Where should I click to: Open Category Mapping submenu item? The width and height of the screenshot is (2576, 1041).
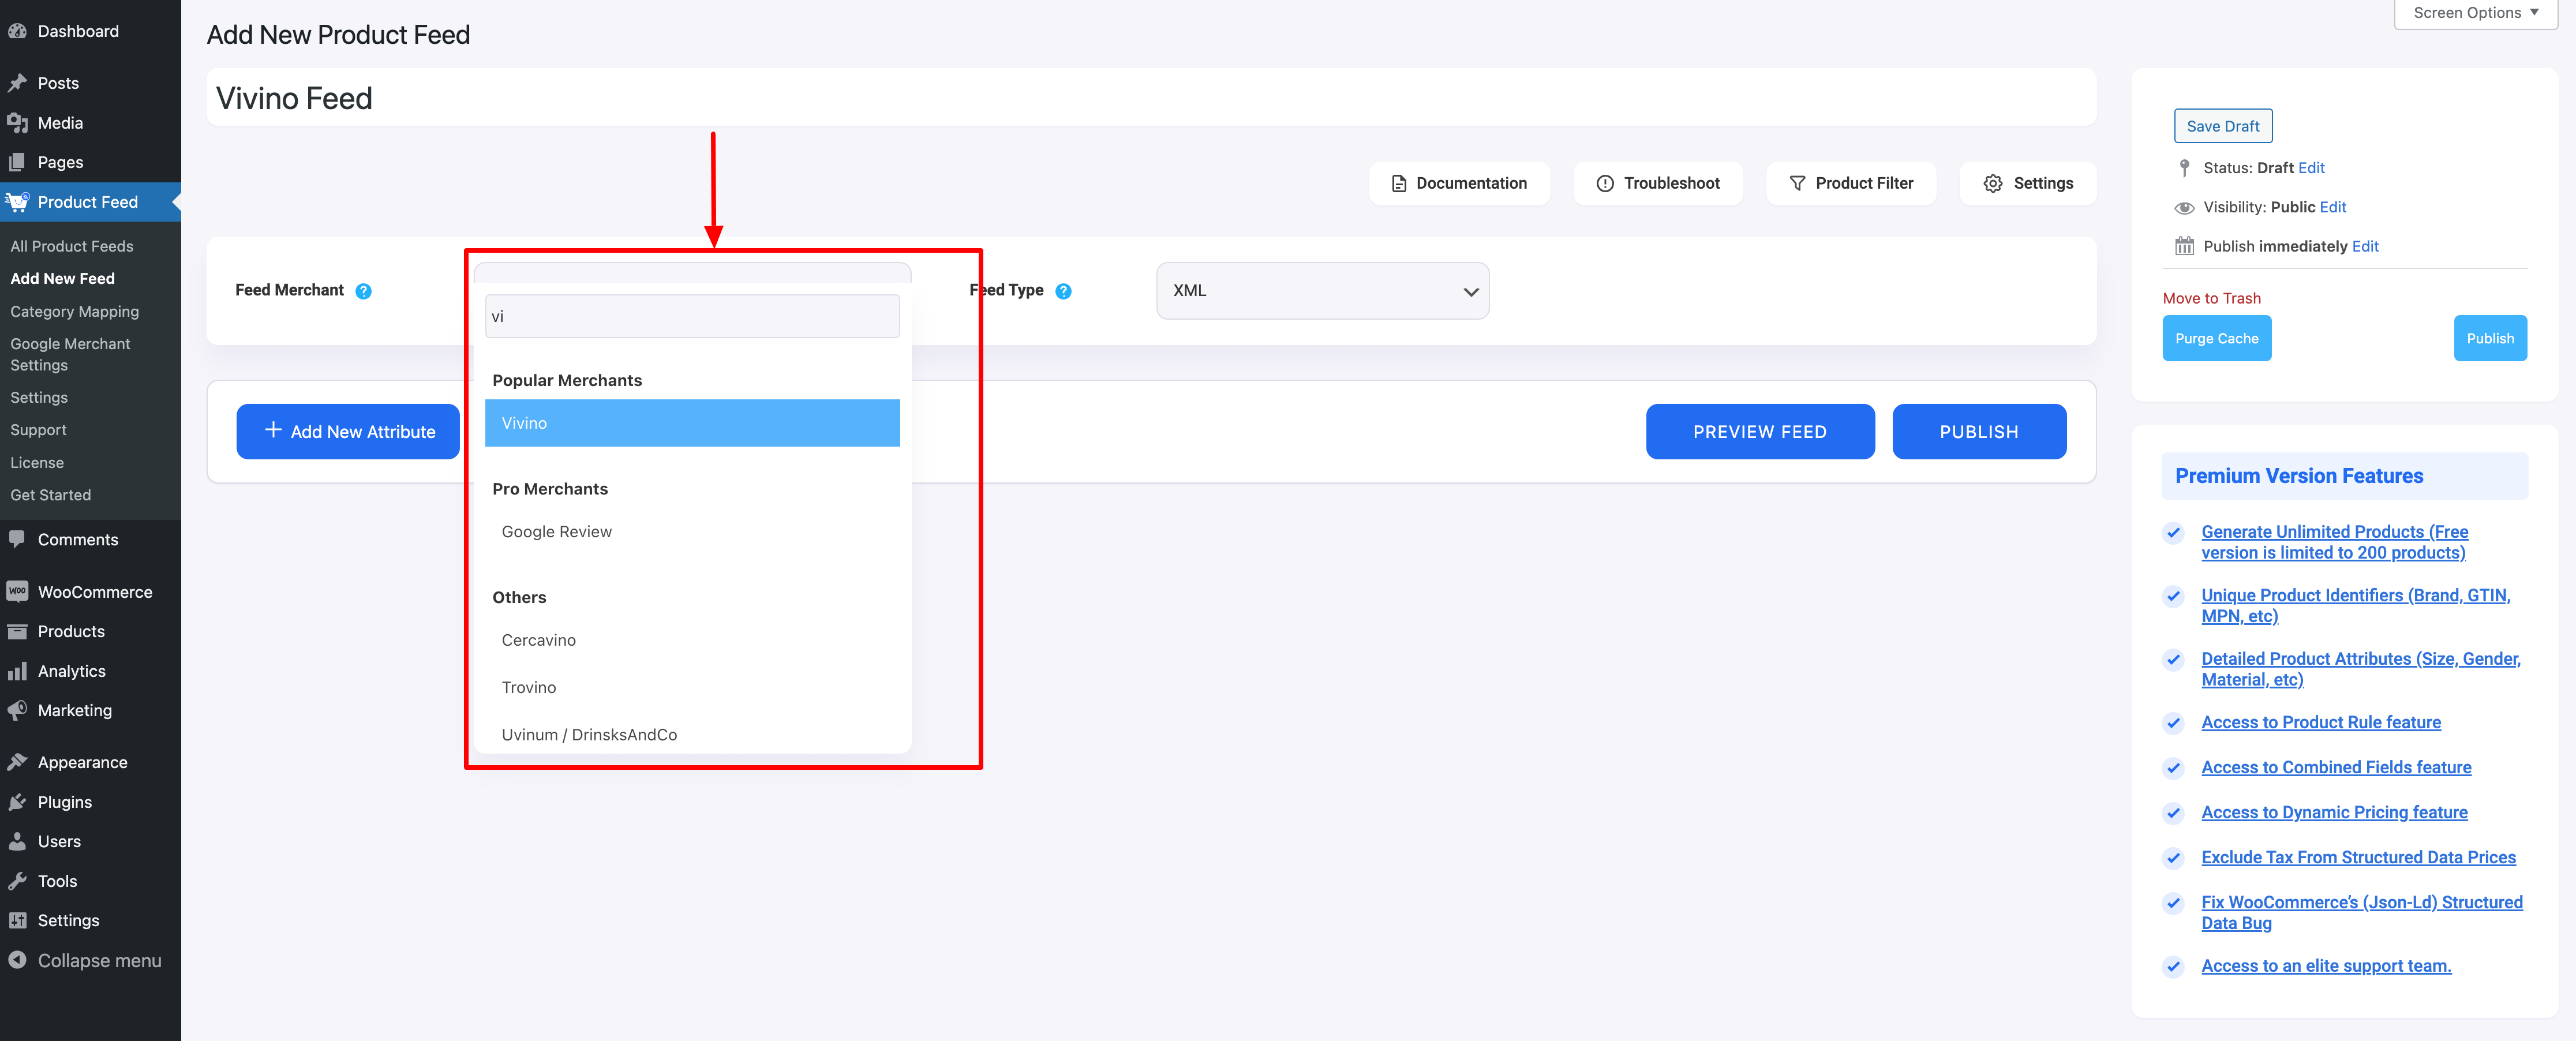tap(75, 312)
